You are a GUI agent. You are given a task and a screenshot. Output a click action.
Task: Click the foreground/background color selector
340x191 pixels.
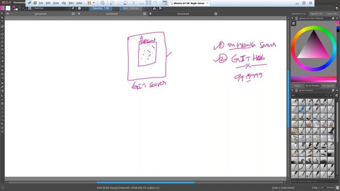coord(15,8)
